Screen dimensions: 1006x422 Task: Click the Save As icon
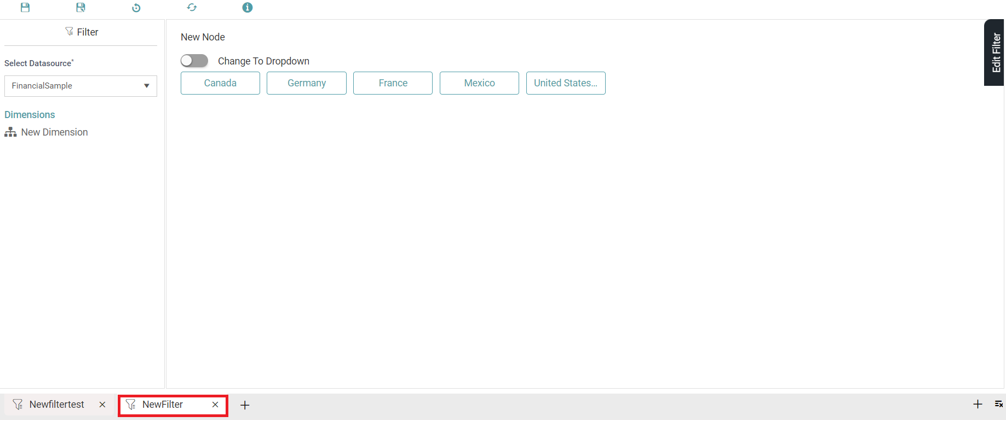point(81,8)
